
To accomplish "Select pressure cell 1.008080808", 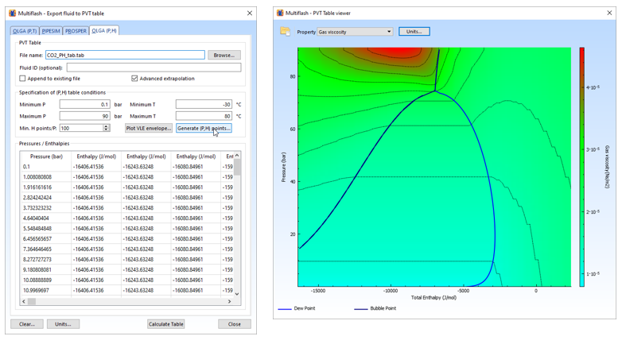I will click(x=46, y=177).
